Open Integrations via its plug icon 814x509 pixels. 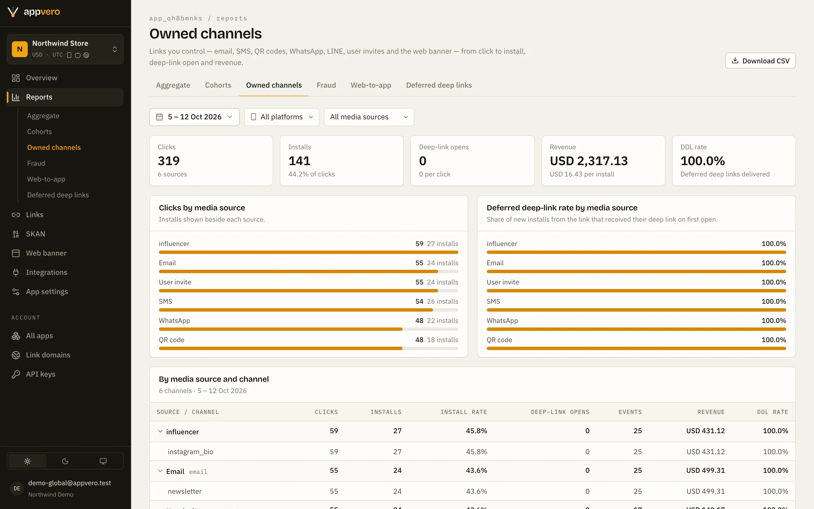click(16, 272)
